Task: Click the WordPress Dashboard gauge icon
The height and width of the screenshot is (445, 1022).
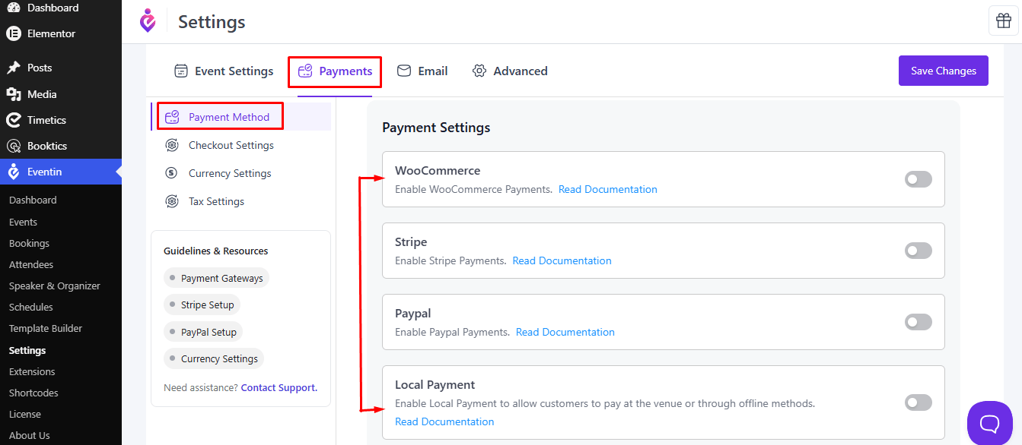Action: 13,8
